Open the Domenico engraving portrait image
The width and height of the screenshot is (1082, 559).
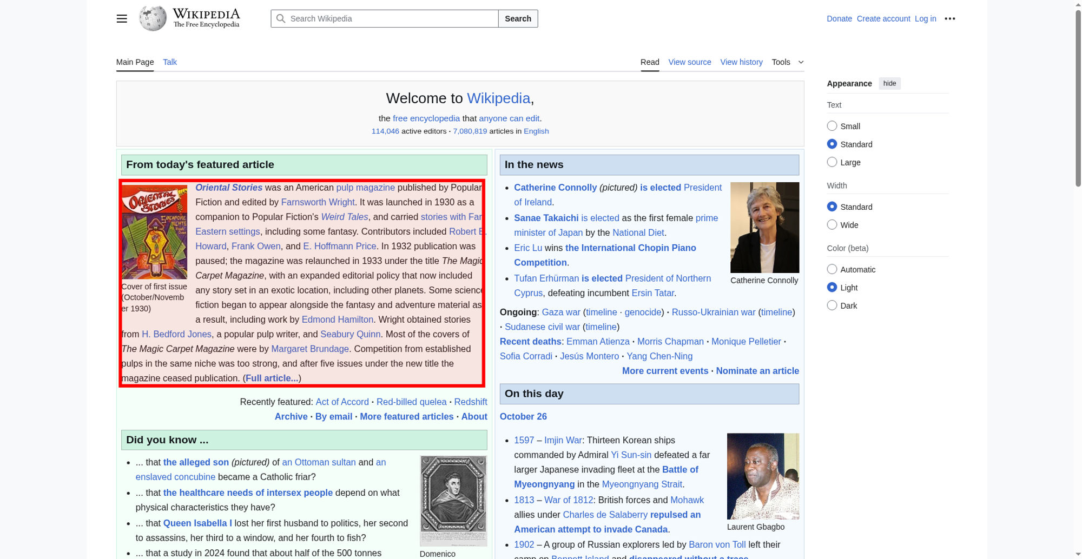[453, 501]
